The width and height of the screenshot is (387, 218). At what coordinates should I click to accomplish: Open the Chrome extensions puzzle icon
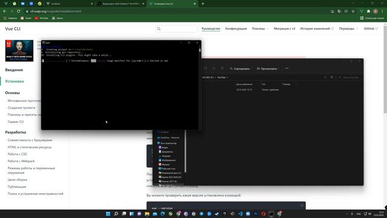click(368, 12)
